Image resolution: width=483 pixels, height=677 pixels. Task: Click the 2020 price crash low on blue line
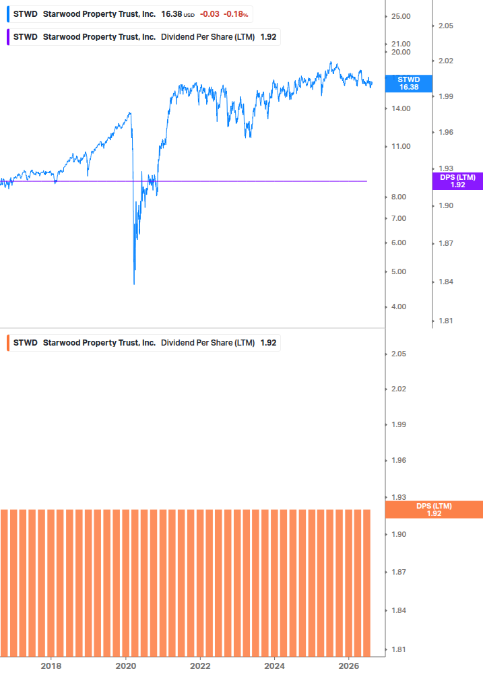point(134,283)
